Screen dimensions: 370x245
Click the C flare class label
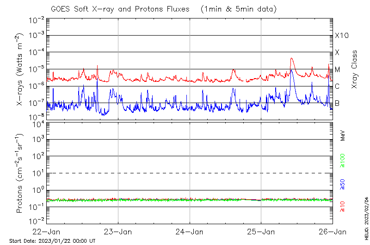[337, 86]
